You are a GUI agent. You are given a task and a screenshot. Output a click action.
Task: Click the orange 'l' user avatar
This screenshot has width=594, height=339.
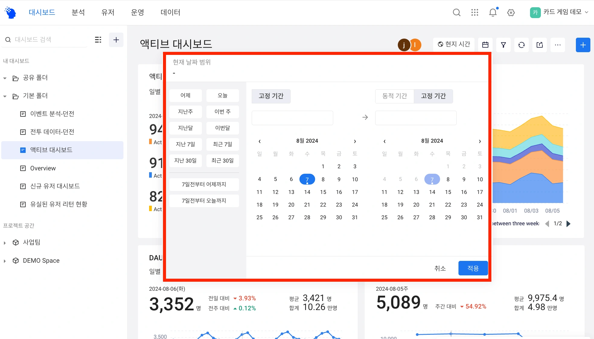416,45
